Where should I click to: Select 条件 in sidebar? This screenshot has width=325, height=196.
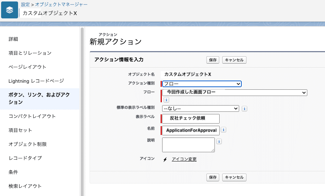(x=13, y=172)
